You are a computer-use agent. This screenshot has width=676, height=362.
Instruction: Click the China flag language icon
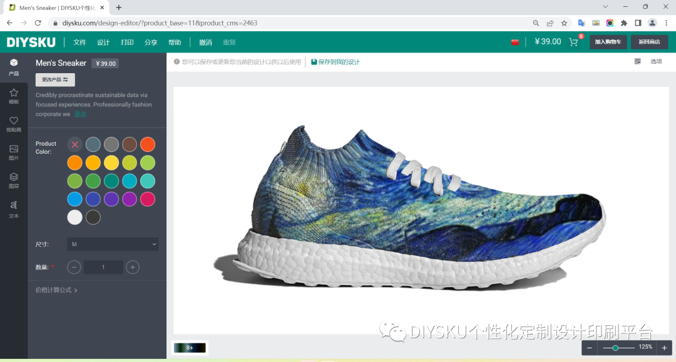[x=515, y=42]
